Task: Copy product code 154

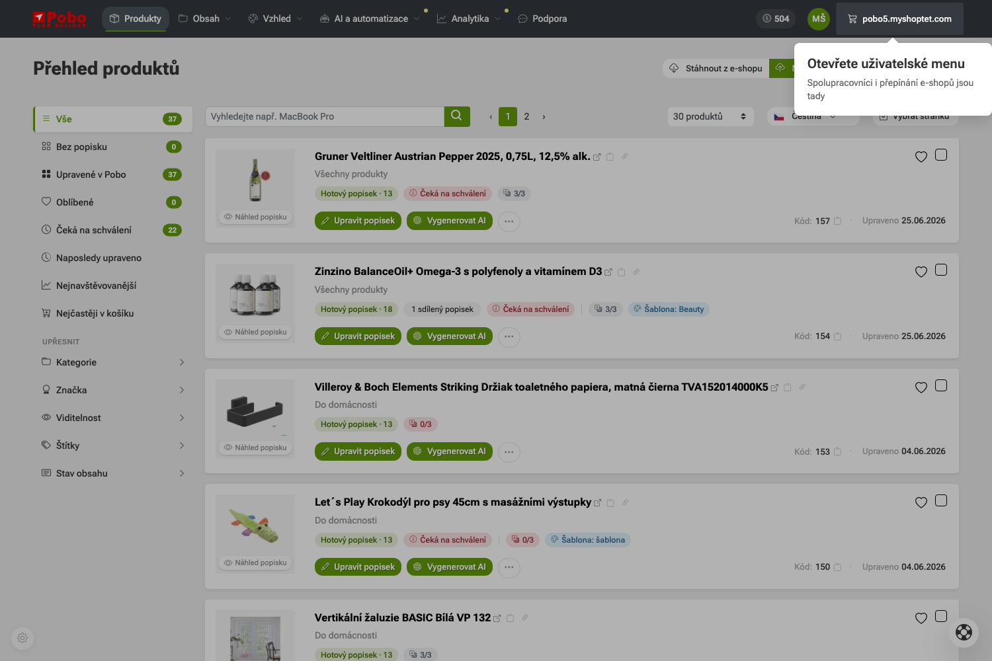Action: click(838, 336)
